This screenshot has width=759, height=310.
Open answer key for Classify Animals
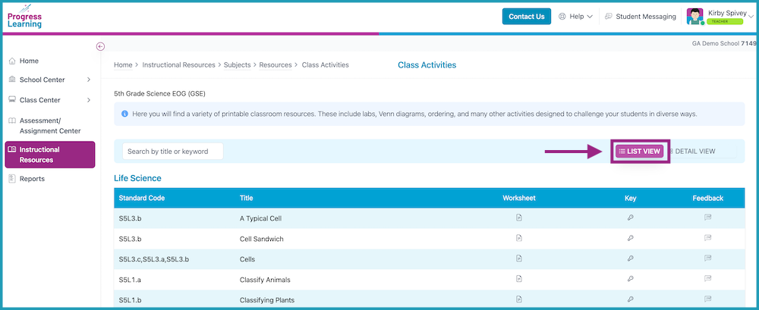coord(630,279)
